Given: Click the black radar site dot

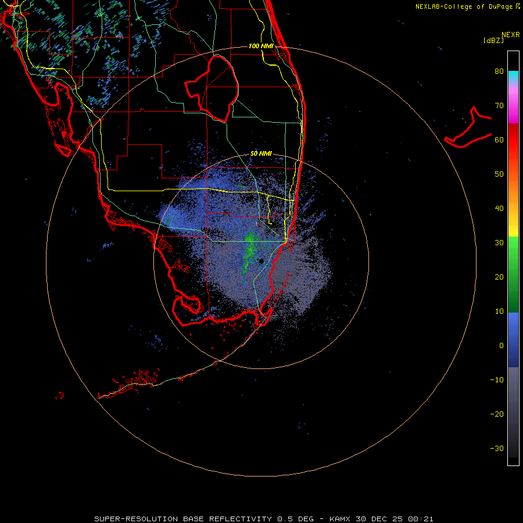Looking at the screenshot, I should point(261,261).
